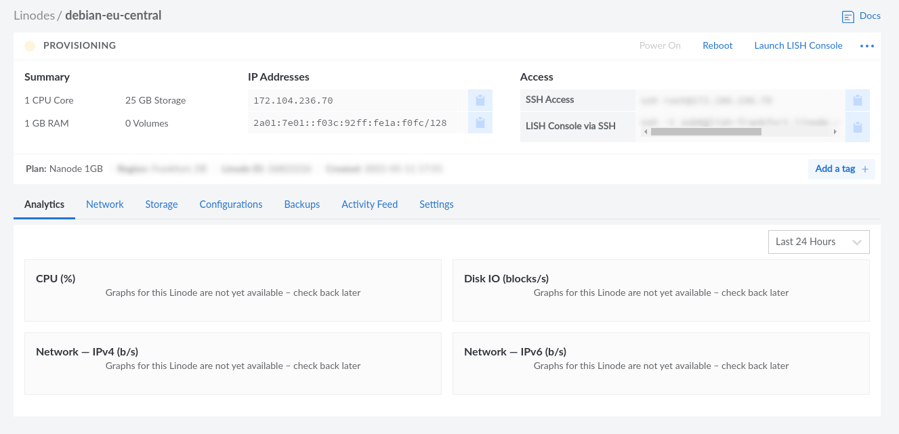Click the right scroll arrow in LISH field
The width and height of the screenshot is (899, 434).
(x=835, y=132)
